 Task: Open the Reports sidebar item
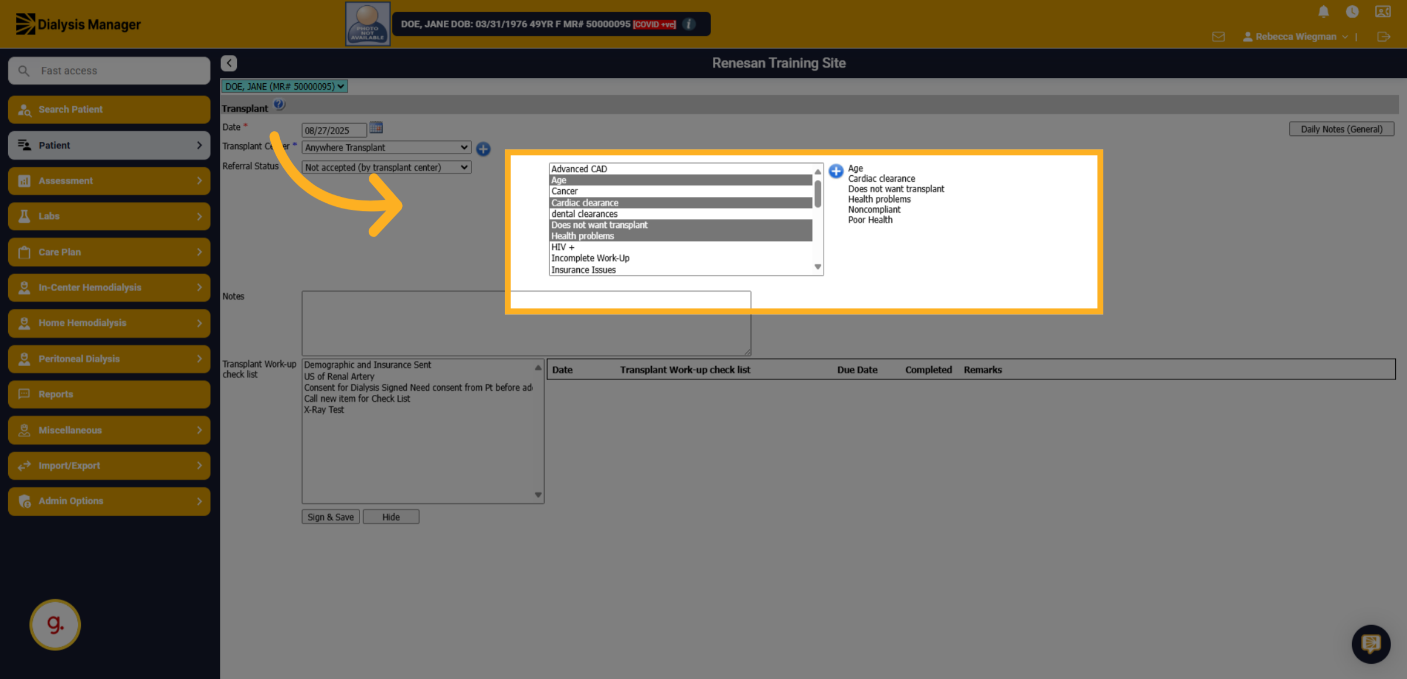(109, 394)
